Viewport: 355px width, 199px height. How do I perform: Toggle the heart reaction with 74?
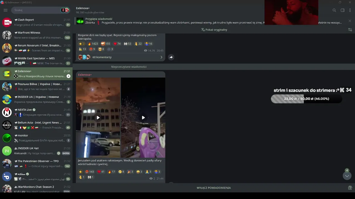click(x=117, y=44)
